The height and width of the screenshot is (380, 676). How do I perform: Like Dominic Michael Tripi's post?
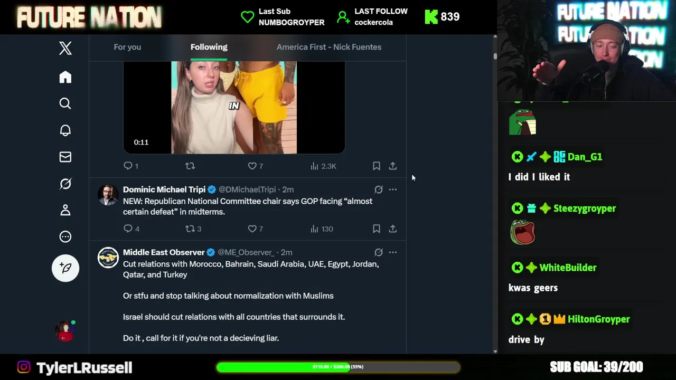(256, 229)
